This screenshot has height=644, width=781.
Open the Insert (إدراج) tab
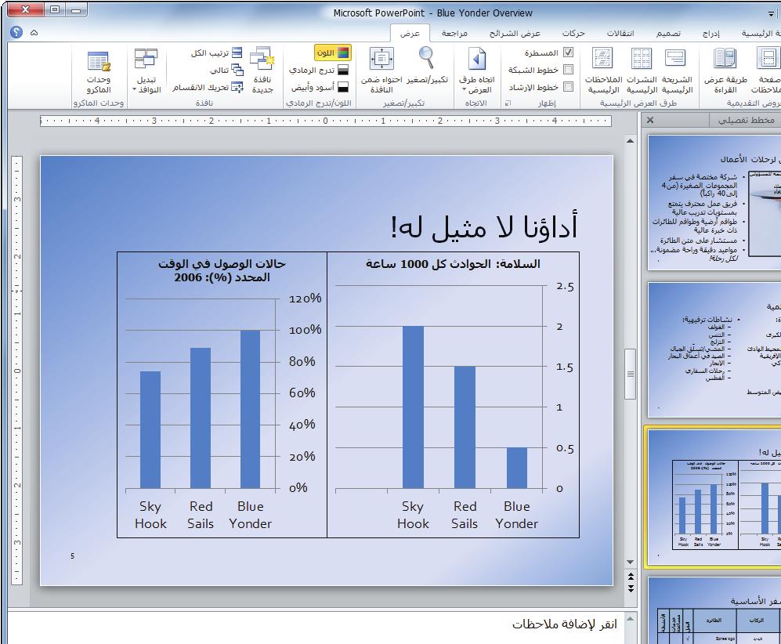coord(711,34)
